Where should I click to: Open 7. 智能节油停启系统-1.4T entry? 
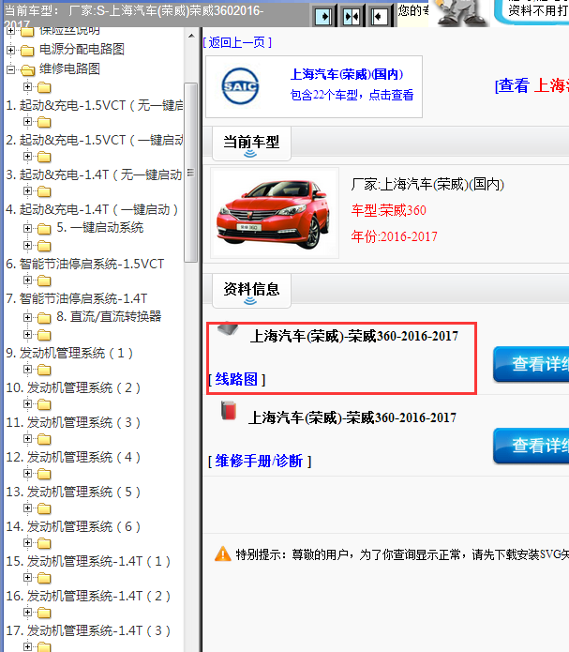pyautogui.click(x=77, y=298)
